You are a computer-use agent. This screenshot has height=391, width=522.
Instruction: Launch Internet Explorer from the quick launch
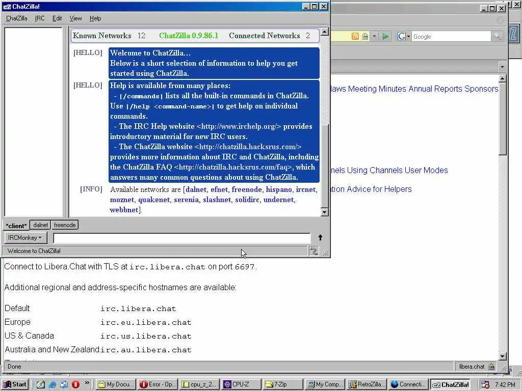[x=53, y=384]
